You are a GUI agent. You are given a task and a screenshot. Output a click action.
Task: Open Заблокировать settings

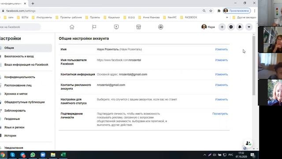15,110
